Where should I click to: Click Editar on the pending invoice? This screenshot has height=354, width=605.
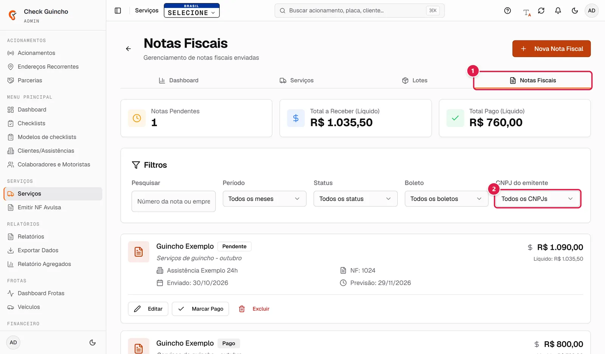click(x=148, y=309)
